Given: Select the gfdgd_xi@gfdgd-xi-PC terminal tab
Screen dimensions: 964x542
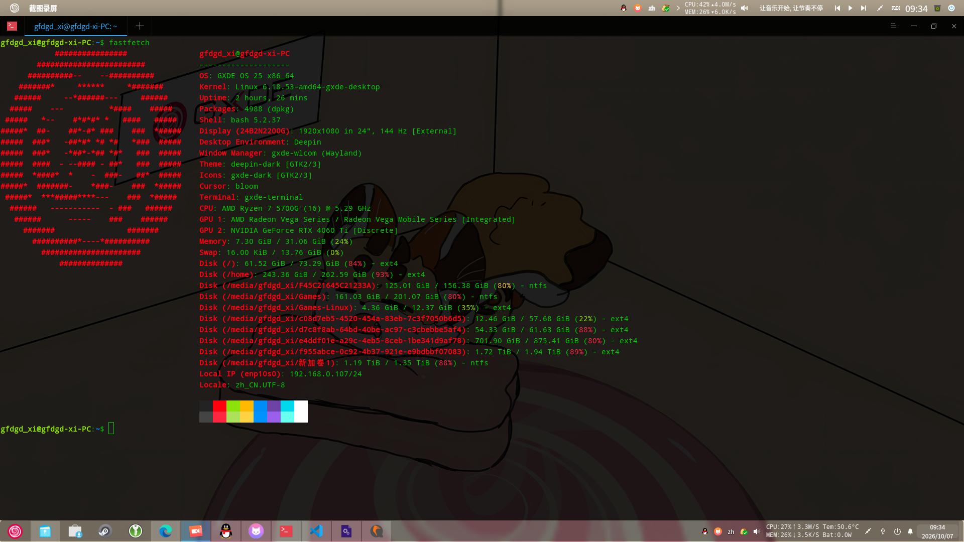Looking at the screenshot, I should pyautogui.click(x=75, y=26).
